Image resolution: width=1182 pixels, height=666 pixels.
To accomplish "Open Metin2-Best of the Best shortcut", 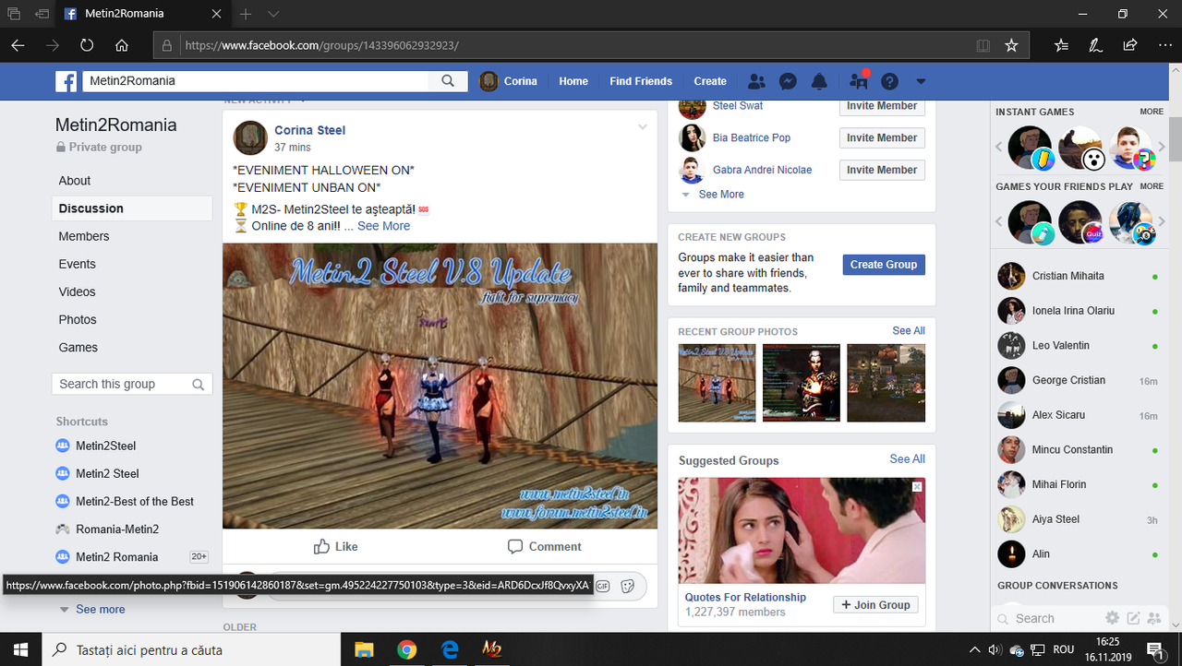I will pos(135,501).
